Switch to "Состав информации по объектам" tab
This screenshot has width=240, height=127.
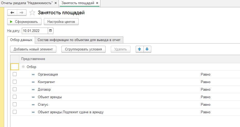pyautogui.click(x=79, y=40)
